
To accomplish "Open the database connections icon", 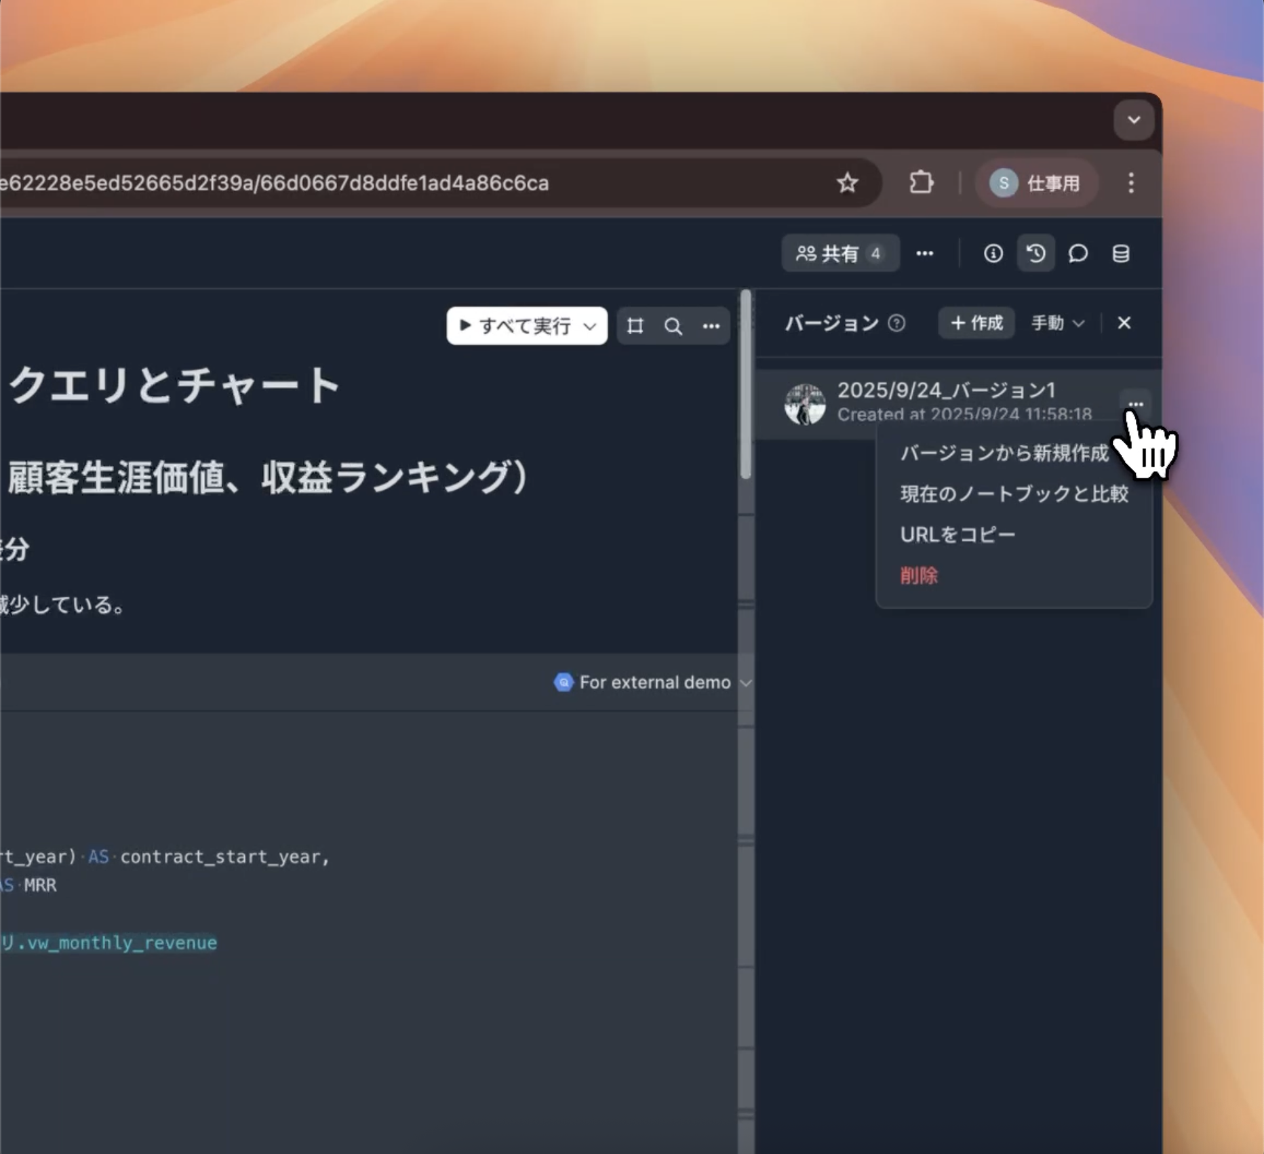I will click(x=1120, y=254).
